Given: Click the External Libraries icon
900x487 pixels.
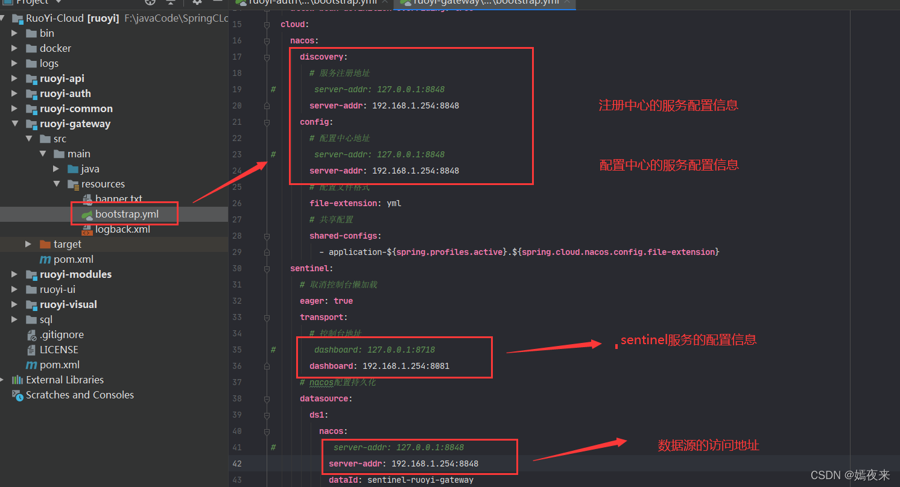Looking at the screenshot, I should [17, 380].
